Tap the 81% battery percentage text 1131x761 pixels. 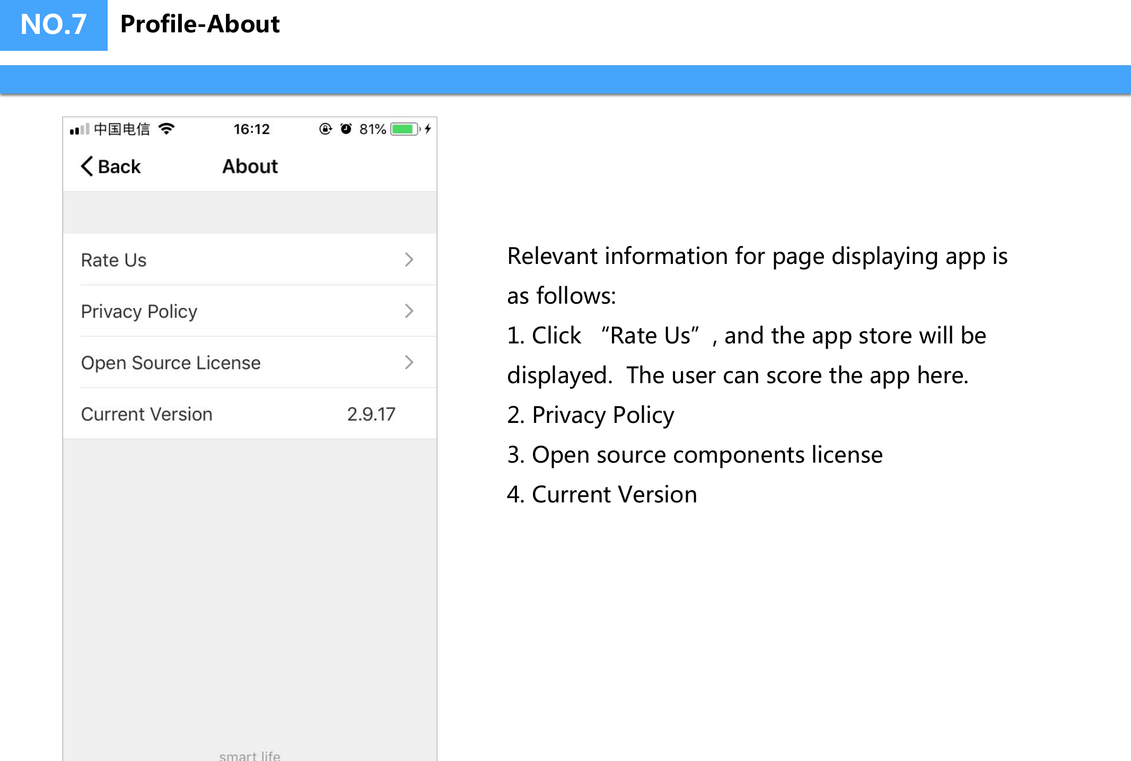point(373,129)
